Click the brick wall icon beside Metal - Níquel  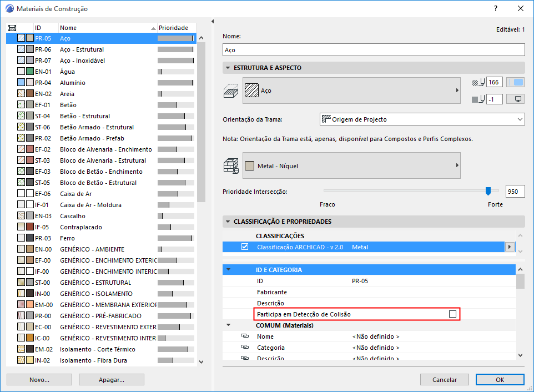tap(230, 165)
